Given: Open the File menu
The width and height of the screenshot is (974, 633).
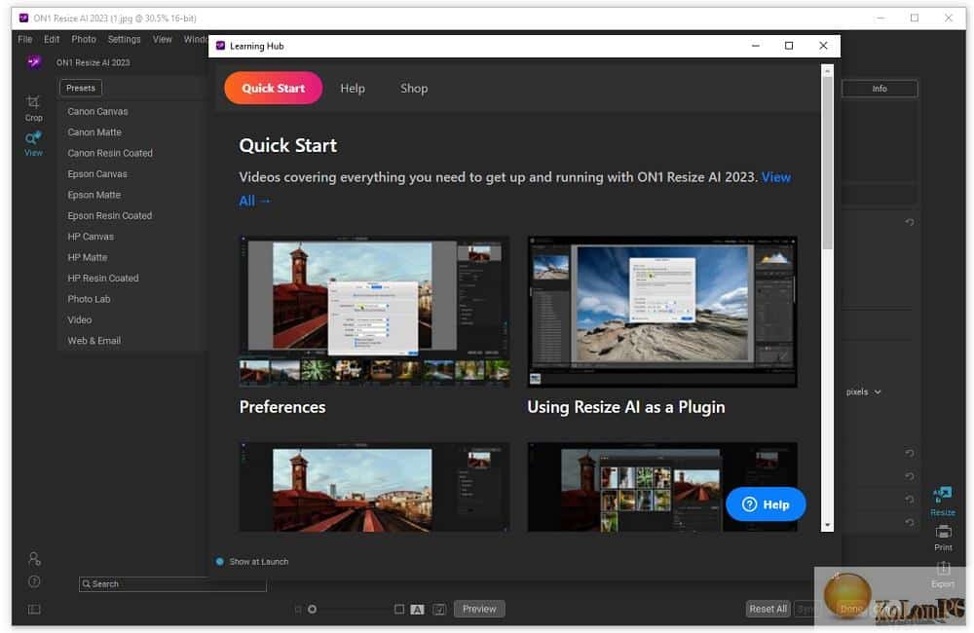Looking at the screenshot, I should pos(25,39).
